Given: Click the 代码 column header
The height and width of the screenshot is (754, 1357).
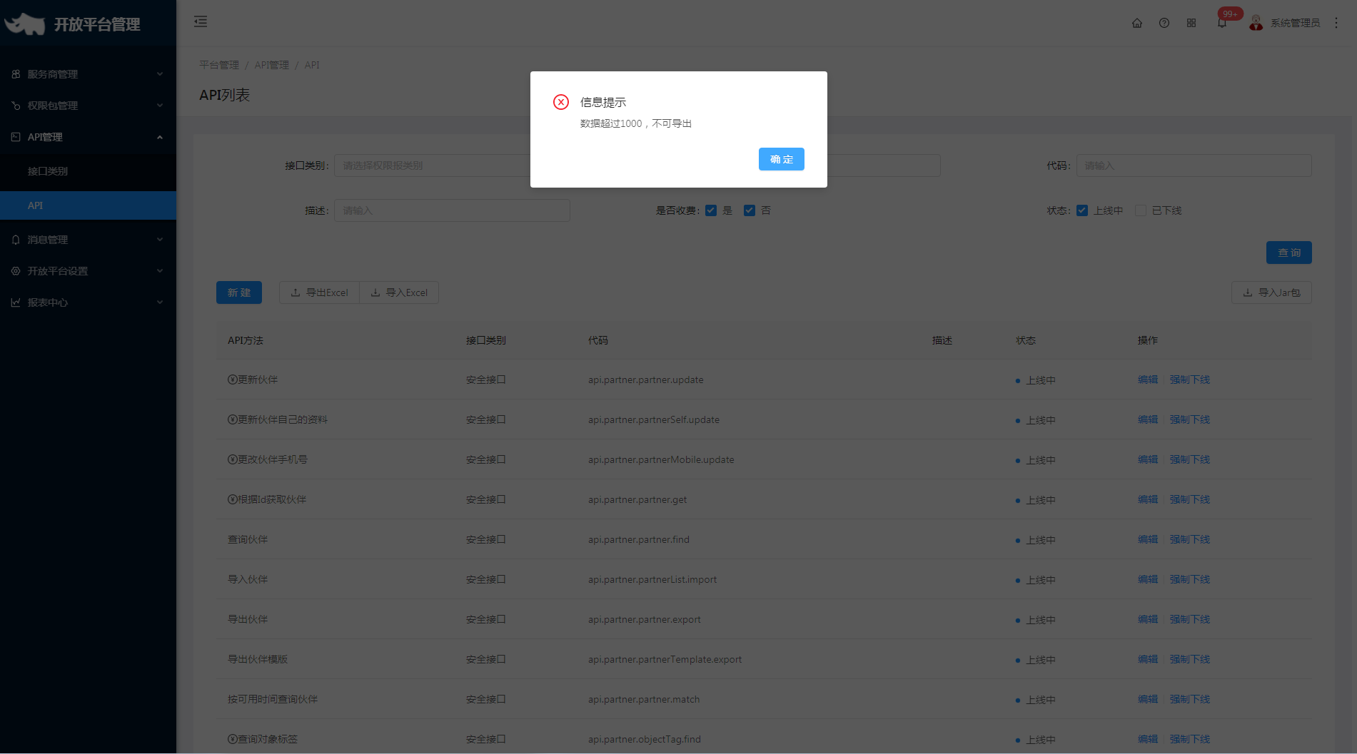Looking at the screenshot, I should tap(598, 340).
